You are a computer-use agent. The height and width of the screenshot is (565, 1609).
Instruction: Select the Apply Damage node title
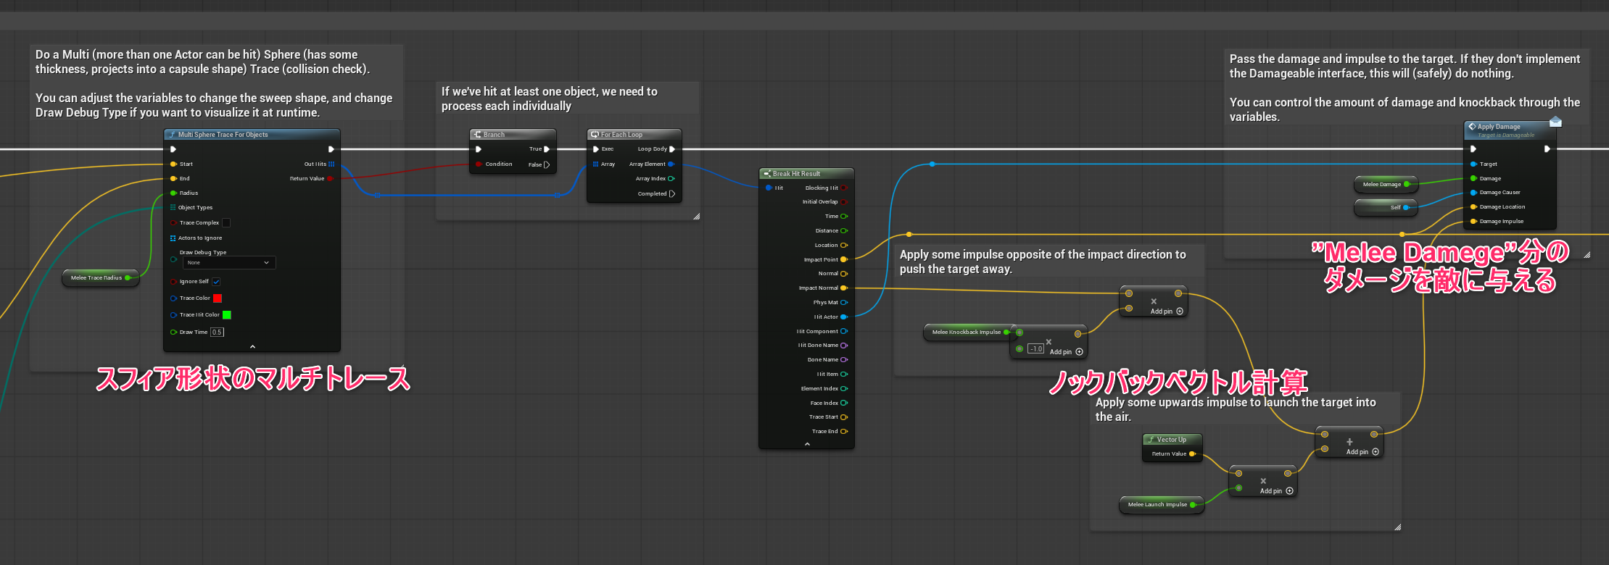1499,127
